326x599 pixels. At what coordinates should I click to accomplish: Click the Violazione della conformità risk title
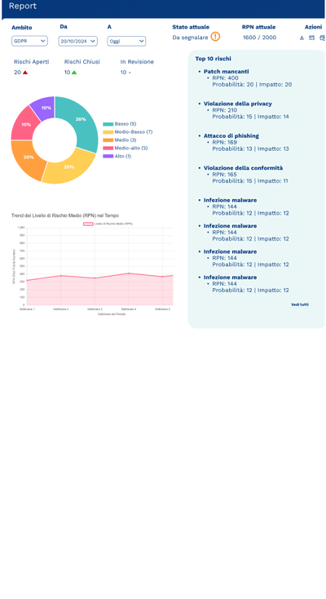pyautogui.click(x=243, y=168)
